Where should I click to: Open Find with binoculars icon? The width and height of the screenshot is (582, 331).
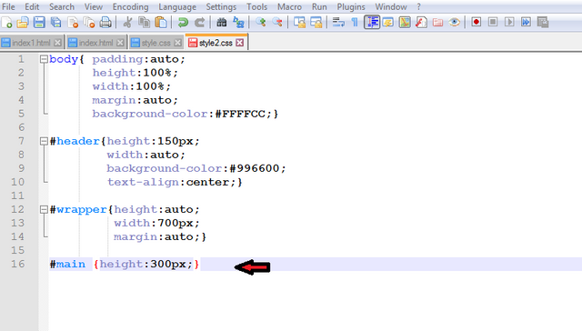pos(222,22)
